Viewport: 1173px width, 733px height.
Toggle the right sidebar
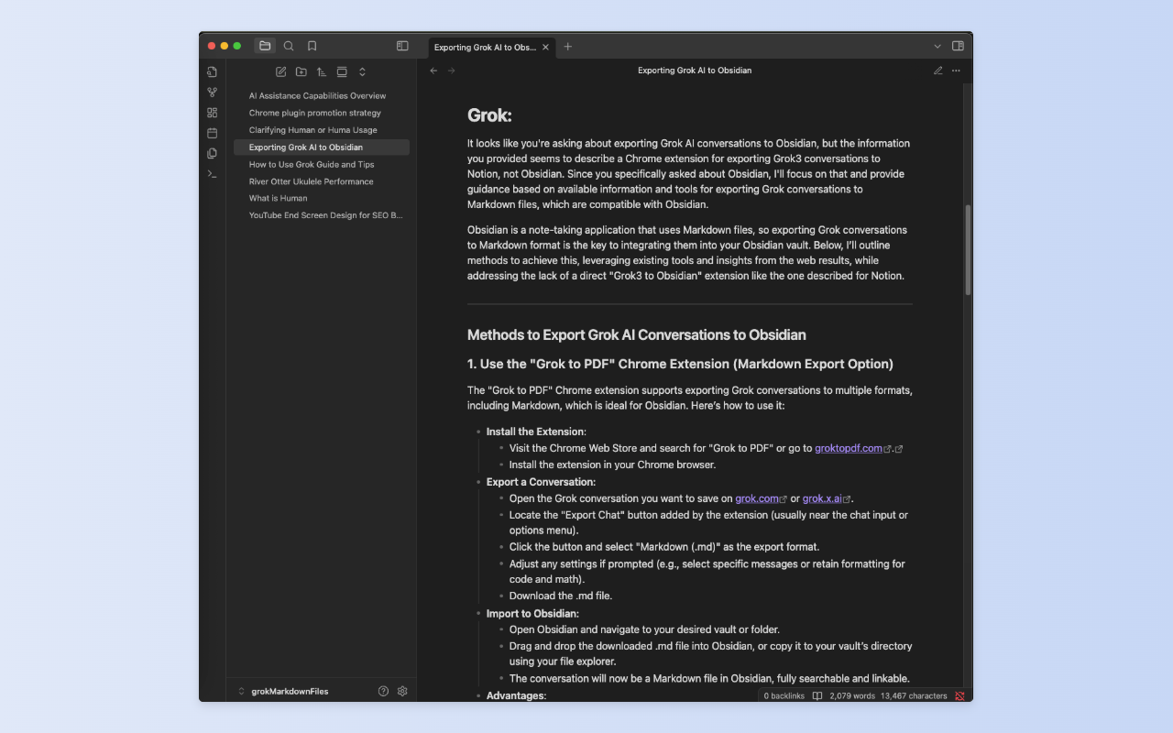coord(958,46)
